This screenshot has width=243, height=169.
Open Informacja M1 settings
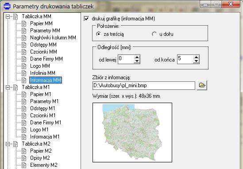[45, 137]
